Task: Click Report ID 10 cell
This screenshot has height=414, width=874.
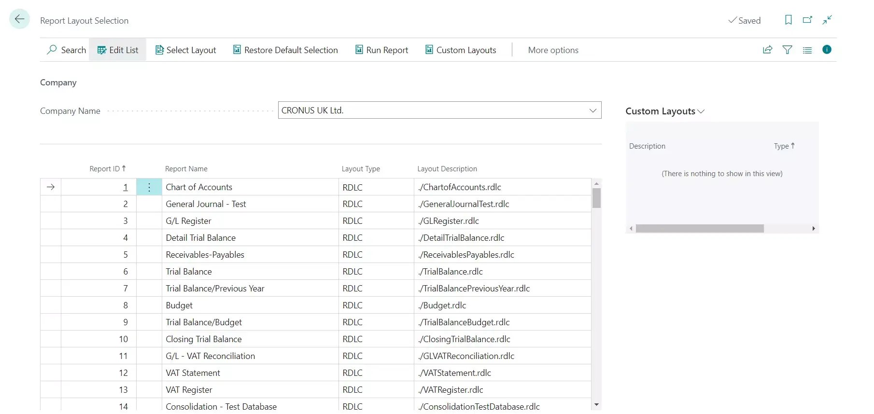Action: pos(99,339)
